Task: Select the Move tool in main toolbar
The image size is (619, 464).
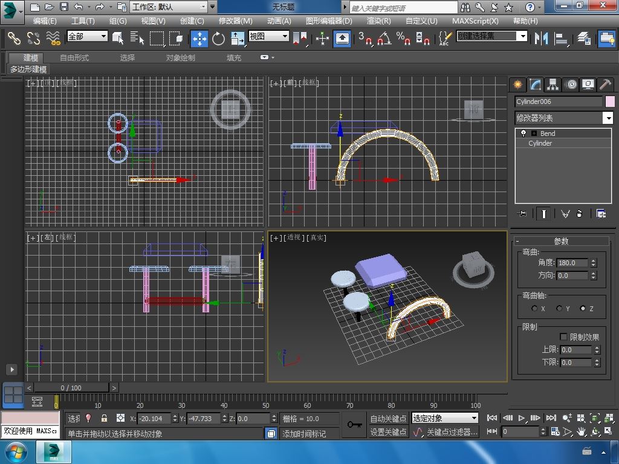Action: click(199, 38)
